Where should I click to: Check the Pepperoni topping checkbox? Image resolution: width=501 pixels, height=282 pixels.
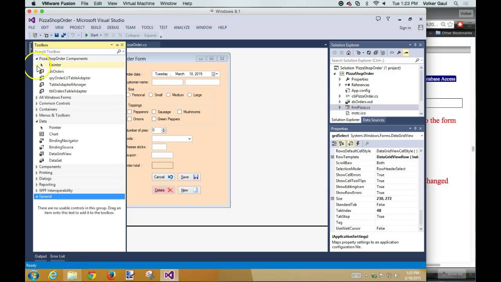coord(130,112)
